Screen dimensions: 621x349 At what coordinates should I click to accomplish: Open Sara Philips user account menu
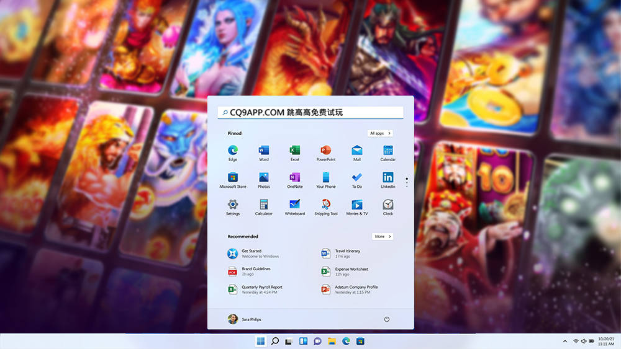(x=245, y=319)
